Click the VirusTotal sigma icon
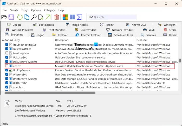Image resolution: width=182 pixels, height=126 pixels. coord(80,17)
